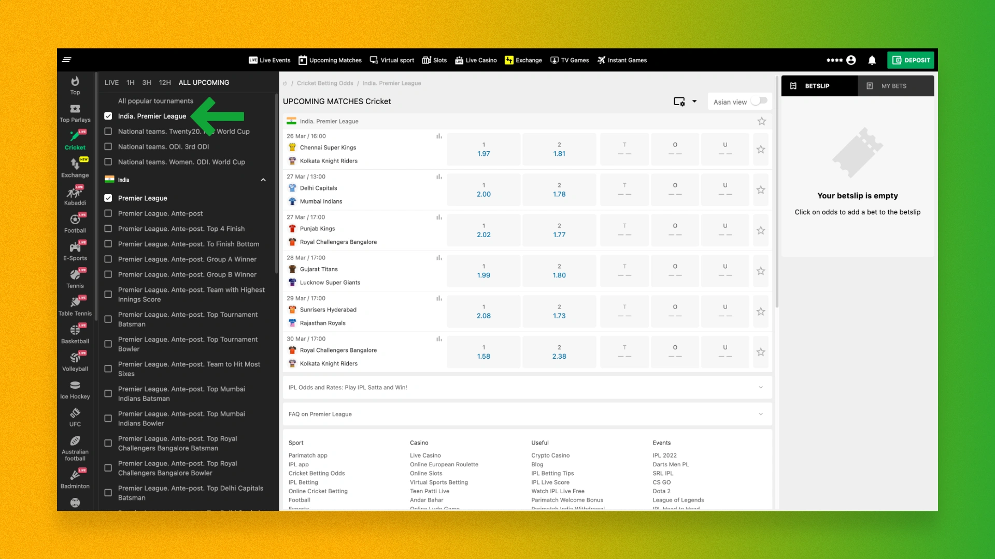
Task: Click the tournament list vertical scrollbar
Action: [x=276, y=184]
